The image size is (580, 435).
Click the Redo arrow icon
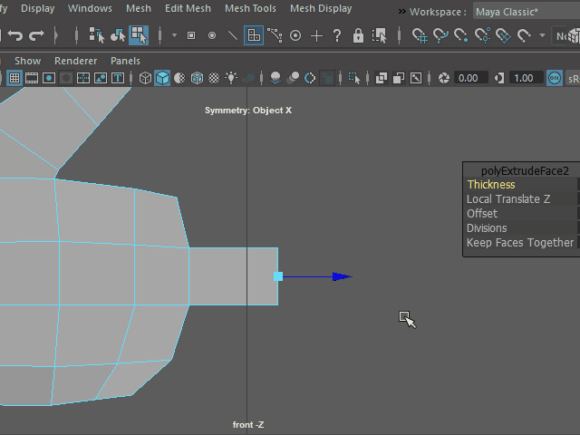36,35
